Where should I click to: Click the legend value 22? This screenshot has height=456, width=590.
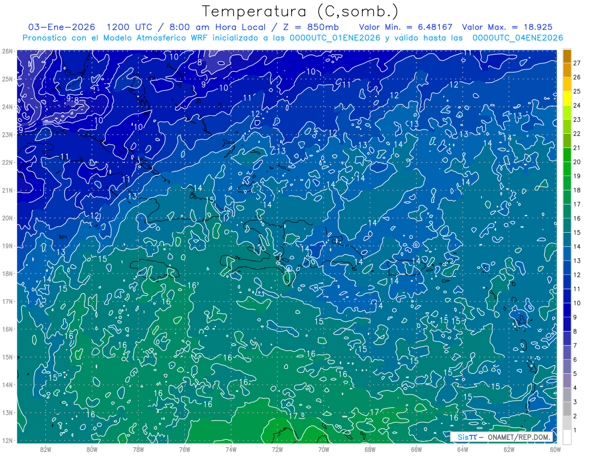(577, 134)
